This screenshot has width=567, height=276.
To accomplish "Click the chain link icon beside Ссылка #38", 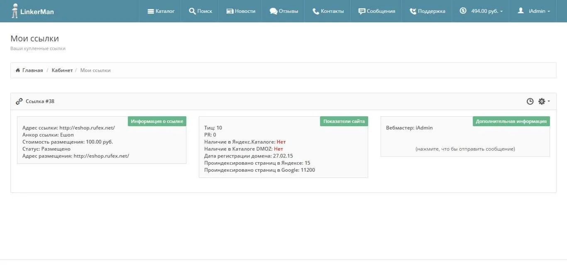I will (x=19, y=101).
